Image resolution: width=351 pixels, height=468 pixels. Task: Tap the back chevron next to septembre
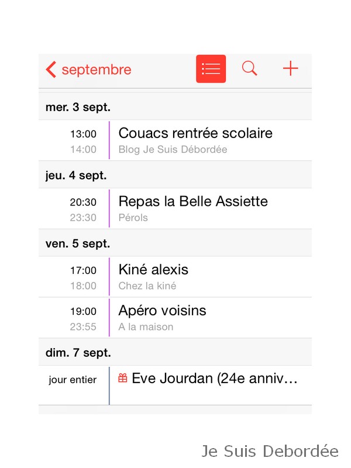pos(51,69)
